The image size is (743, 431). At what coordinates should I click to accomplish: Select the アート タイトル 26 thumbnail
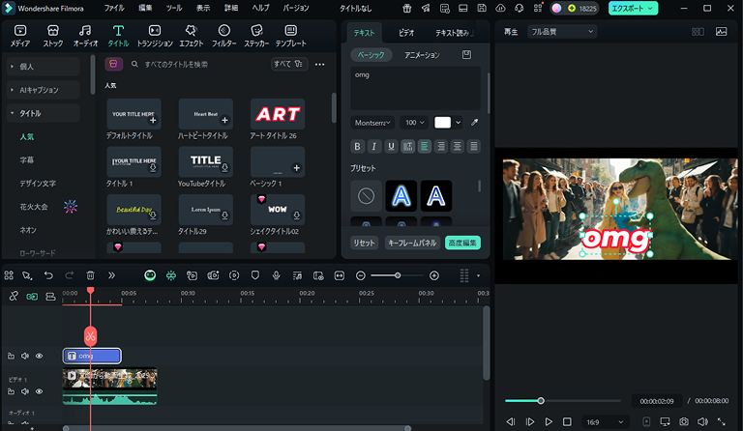[x=278, y=114]
